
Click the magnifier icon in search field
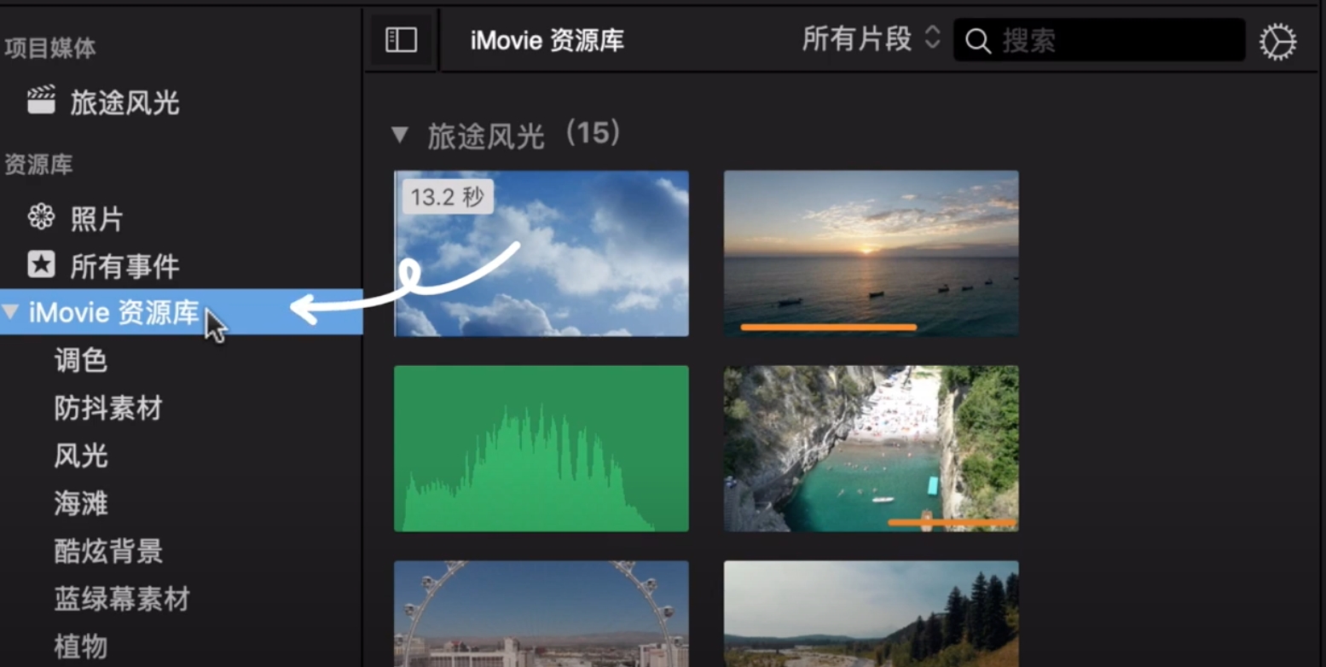[977, 41]
